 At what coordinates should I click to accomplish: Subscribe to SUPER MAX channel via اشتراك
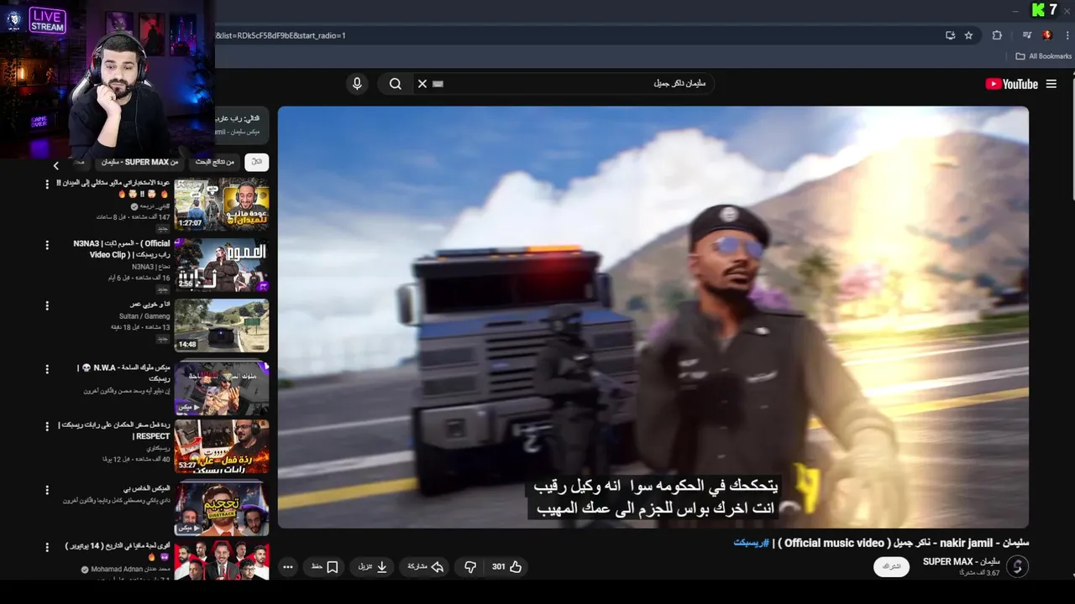(891, 567)
